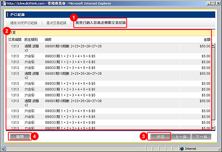Click the 金額 column header
Screen dimensions: 222x152
[x=207, y=40]
